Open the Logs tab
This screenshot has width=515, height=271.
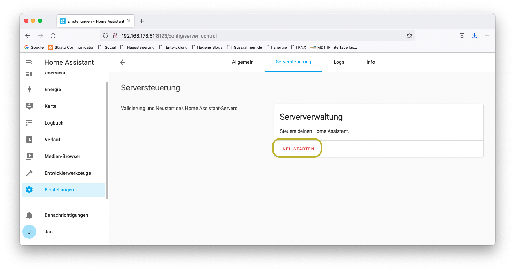tap(339, 62)
